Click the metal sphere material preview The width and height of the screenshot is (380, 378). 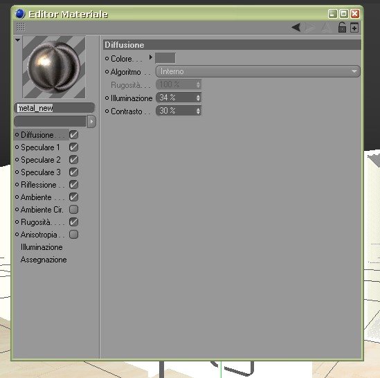(54, 67)
